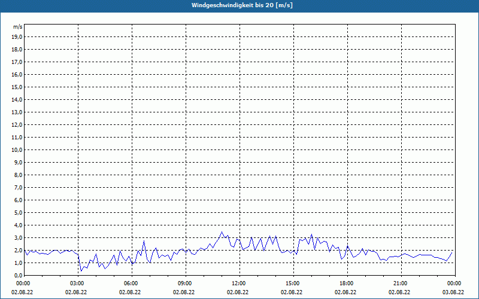Select the '14,0' axis label
Screen dimensions: 479x299
(17, 99)
